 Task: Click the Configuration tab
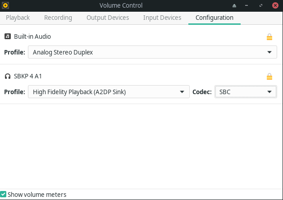215,18
